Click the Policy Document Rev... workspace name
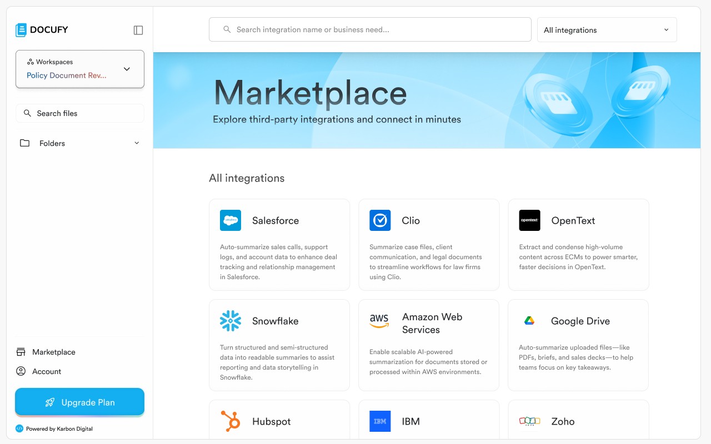Screen dimensions: 711x444 (x=67, y=75)
